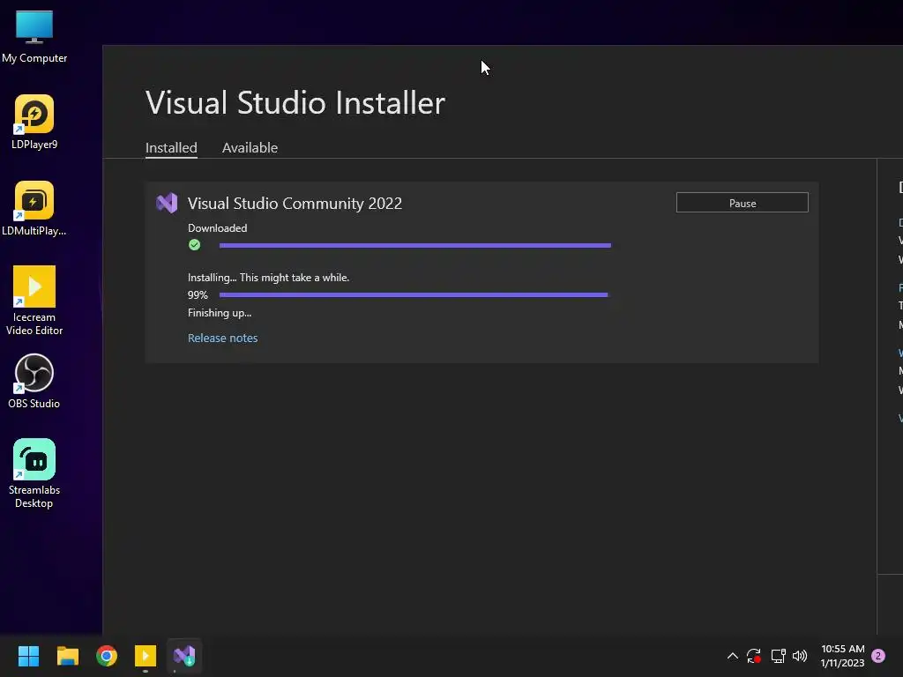Open the Windows Start menu
The image size is (903, 677).
pos(28,656)
